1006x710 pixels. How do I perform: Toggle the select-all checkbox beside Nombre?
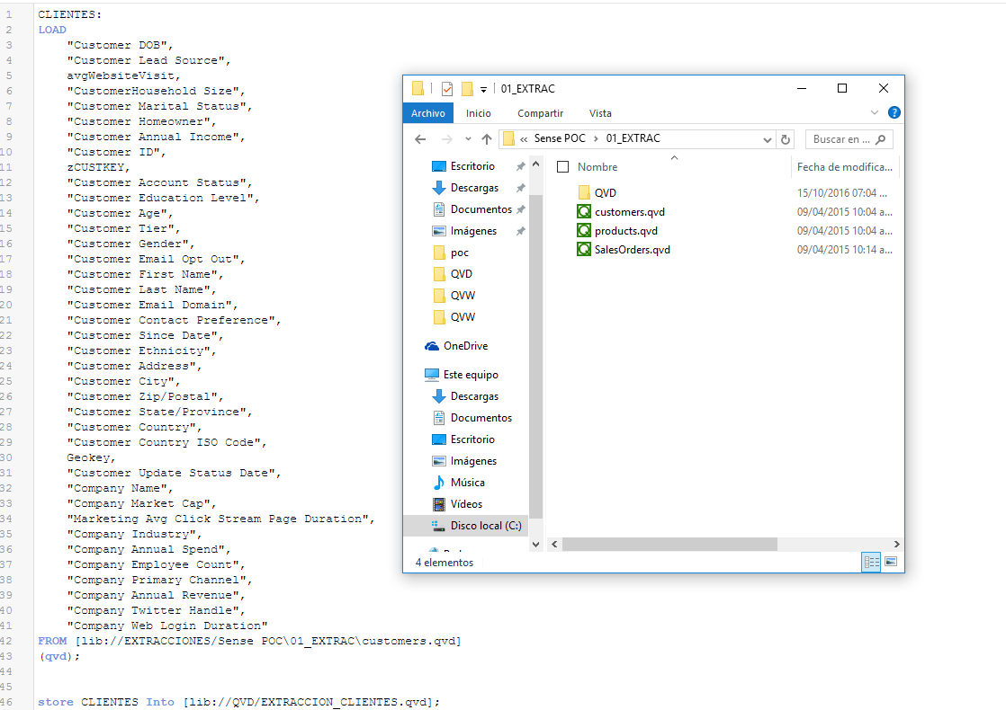(x=563, y=167)
